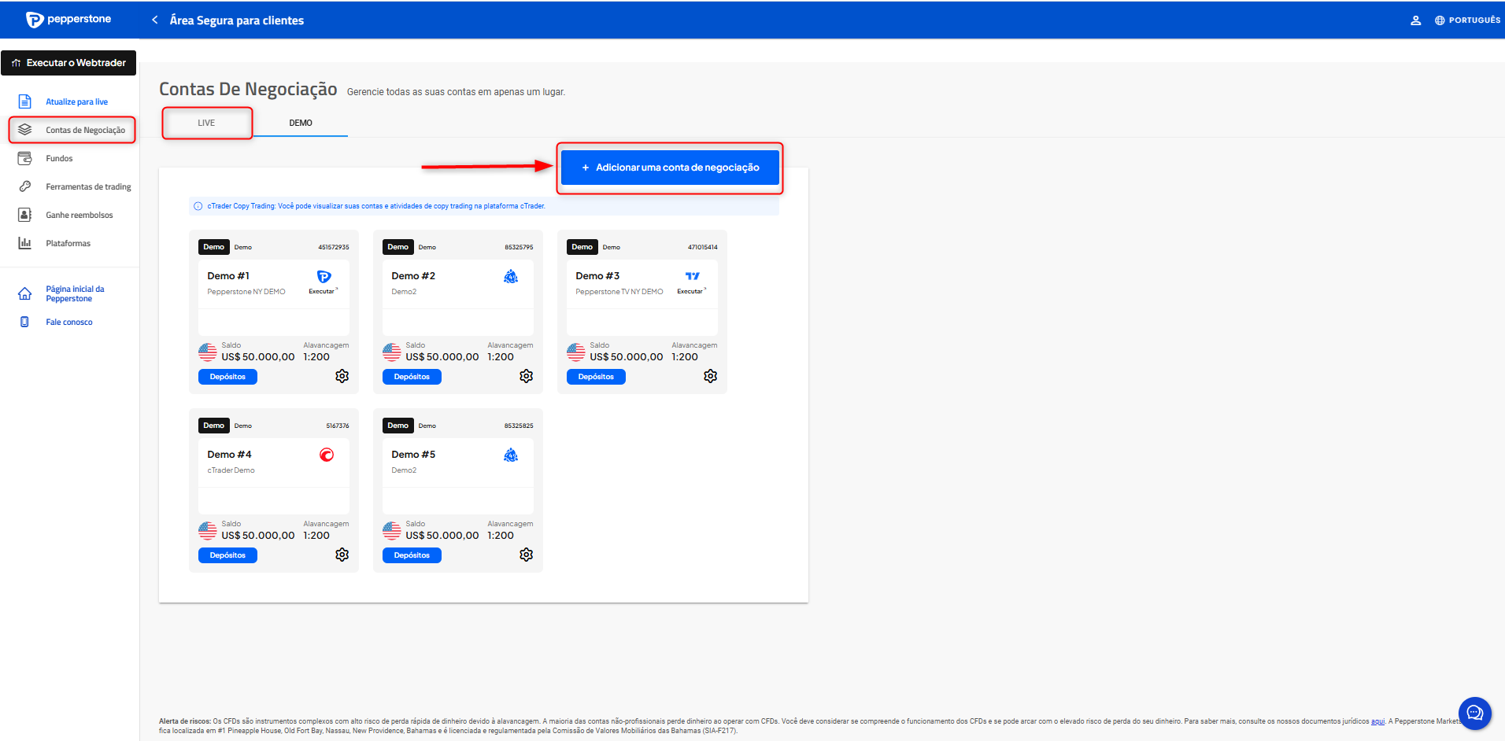1505x741 pixels.
Task: Click the cTrader logo on Demo #4
Action: click(327, 455)
